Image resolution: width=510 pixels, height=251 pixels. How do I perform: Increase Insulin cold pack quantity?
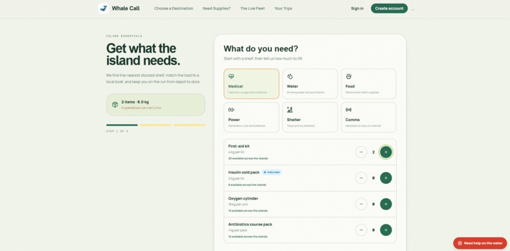click(x=386, y=178)
